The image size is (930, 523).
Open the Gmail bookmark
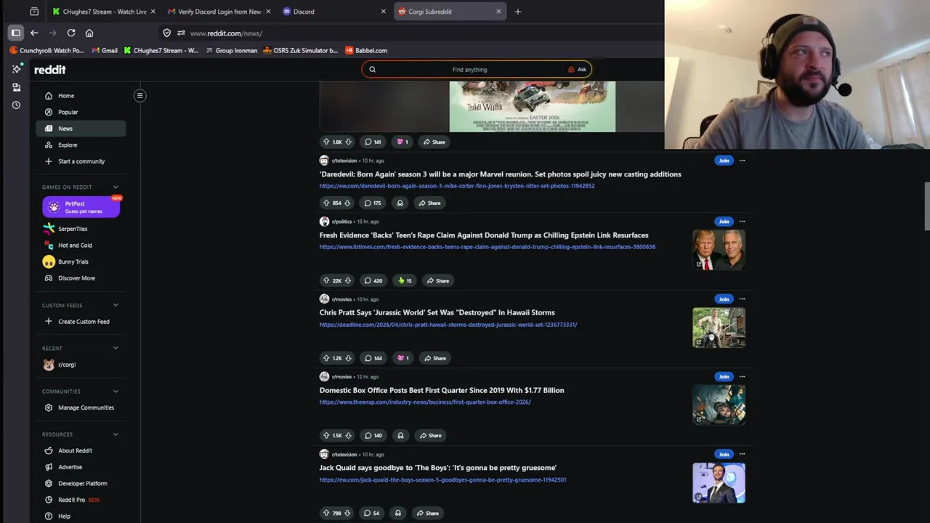(105, 51)
